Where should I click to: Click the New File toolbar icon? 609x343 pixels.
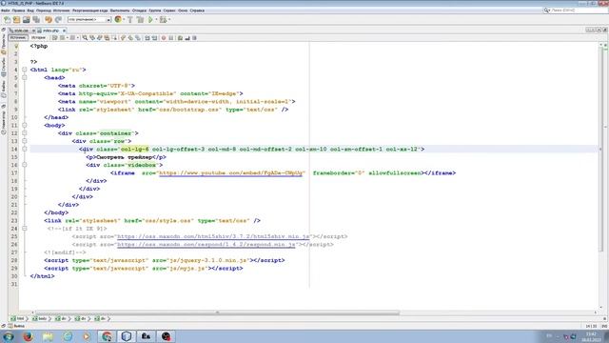click(8, 19)
